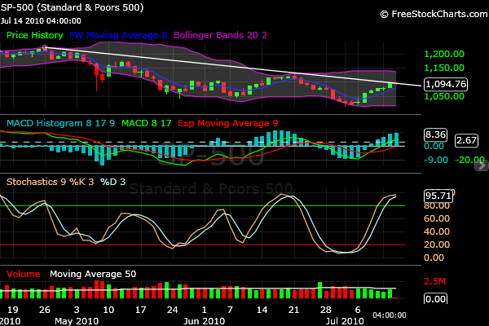Click the 95.71 stochastics value box
The height and width of the screenshot is (326, 489).
(438, 196)
